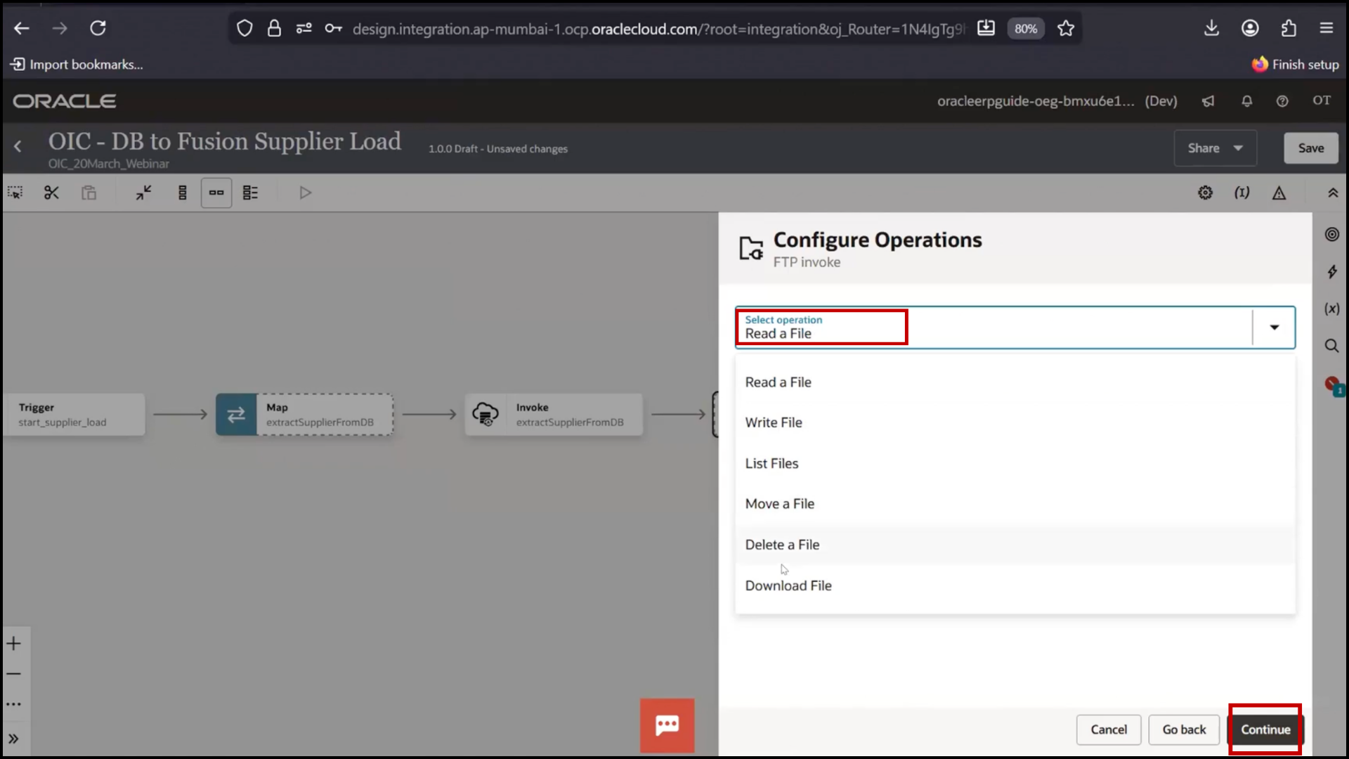Click the collapse arrows canvas icon
Viewport: 1349px width, 759px height.
tap(144, 193)
